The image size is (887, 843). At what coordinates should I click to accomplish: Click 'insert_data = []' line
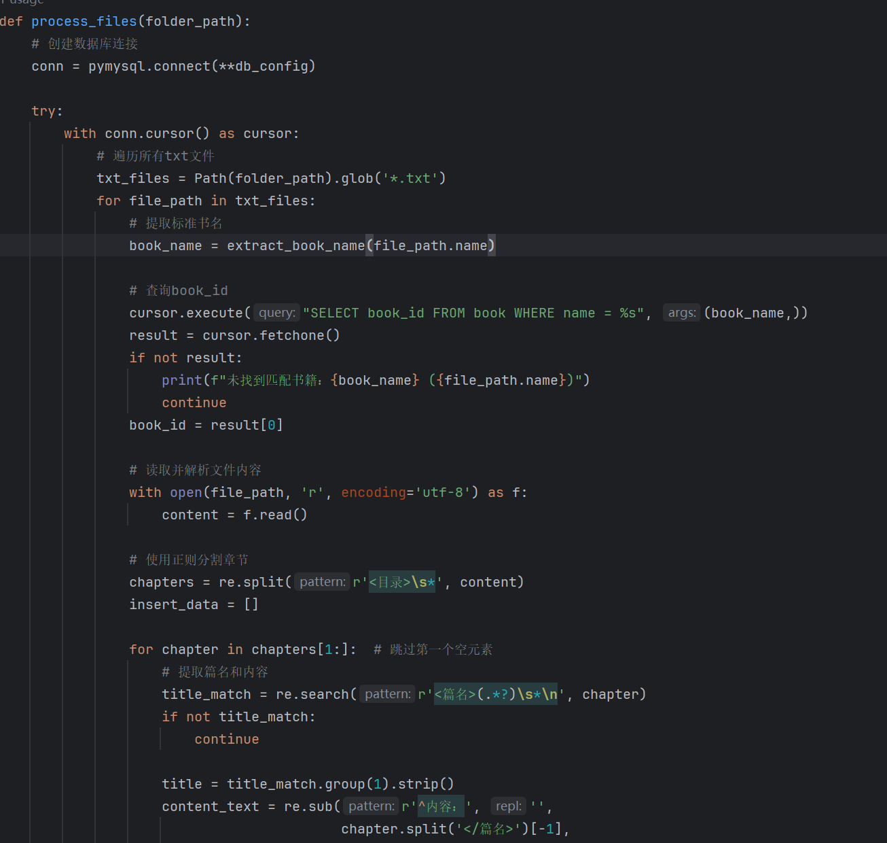tap(194, 604)
